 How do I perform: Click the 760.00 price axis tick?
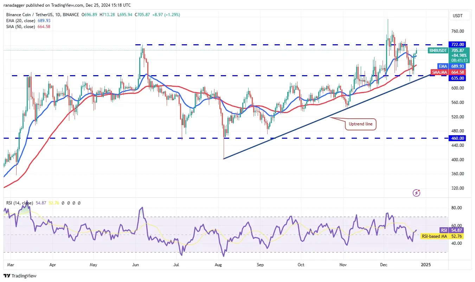457,31
